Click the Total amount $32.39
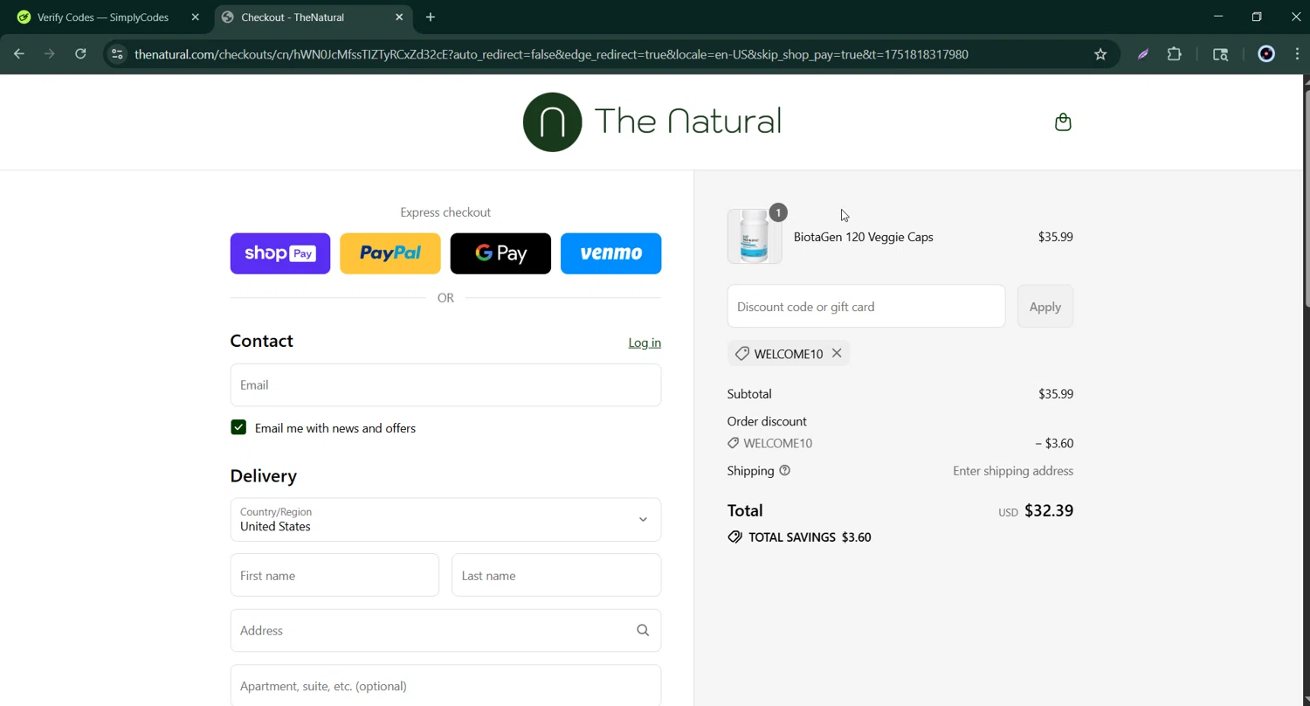This screenshot has height=706, width=1310. (x=1049, y=510)
